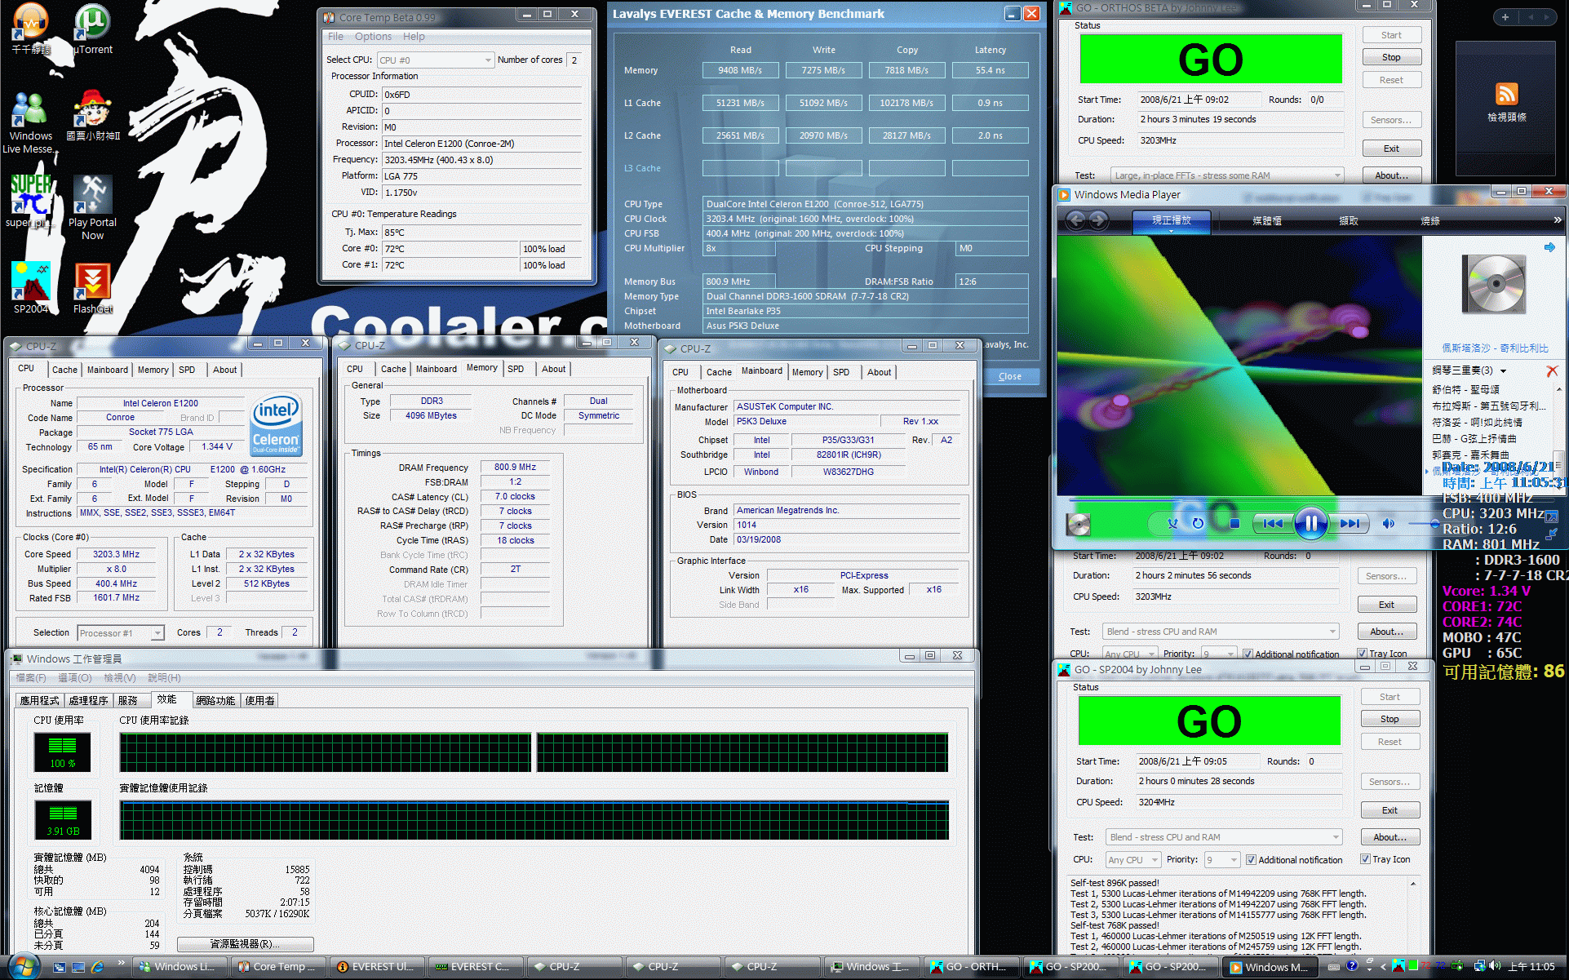Open the Priority dropdown in front SP2004 window

pyautogui.click(x=1221, y=859)
